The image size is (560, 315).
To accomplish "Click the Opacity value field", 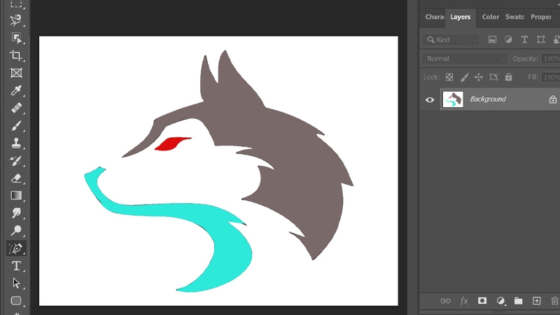I will tap(550, 59).
